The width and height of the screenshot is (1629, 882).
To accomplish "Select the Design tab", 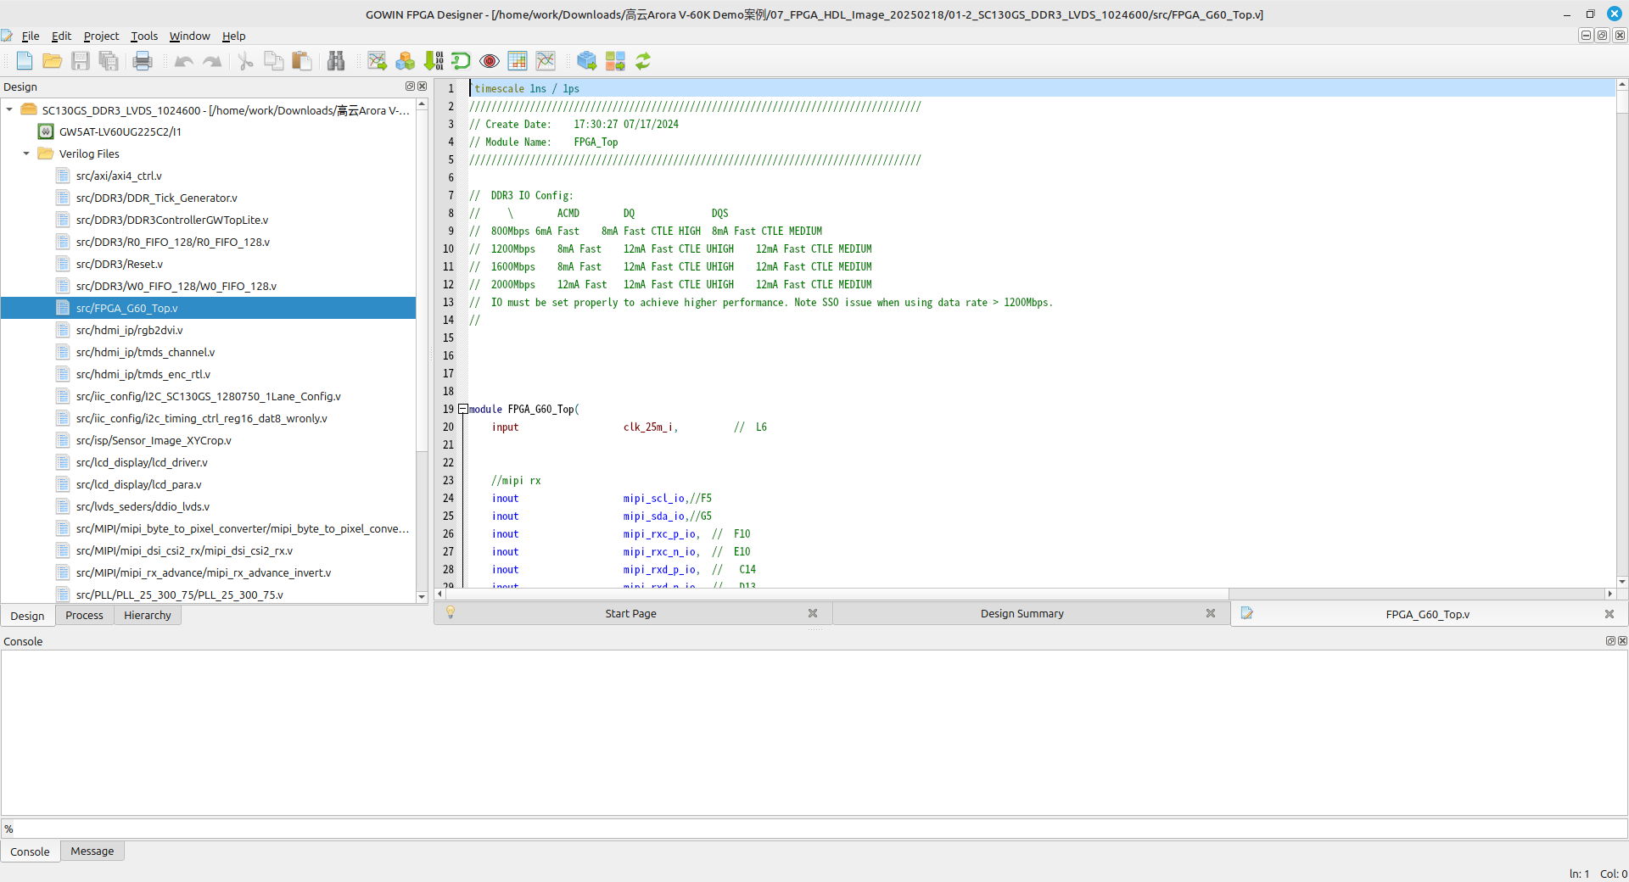I will click(x=27, y=616).
